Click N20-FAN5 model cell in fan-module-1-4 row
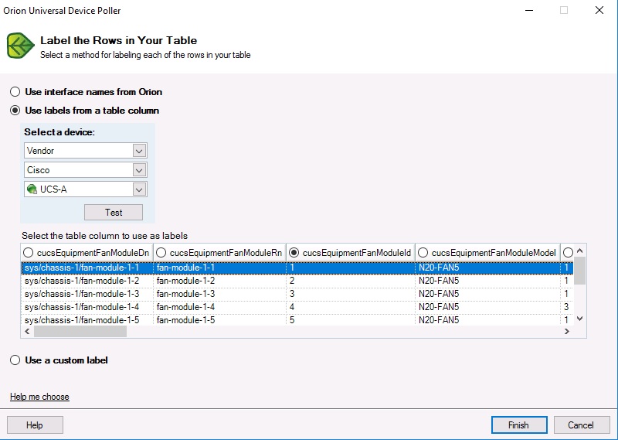 [x=488, y=307]
